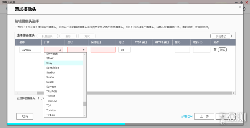Click horizontal table scrollbar right arrow
250x128 pixels.
[x=234, y=93]
